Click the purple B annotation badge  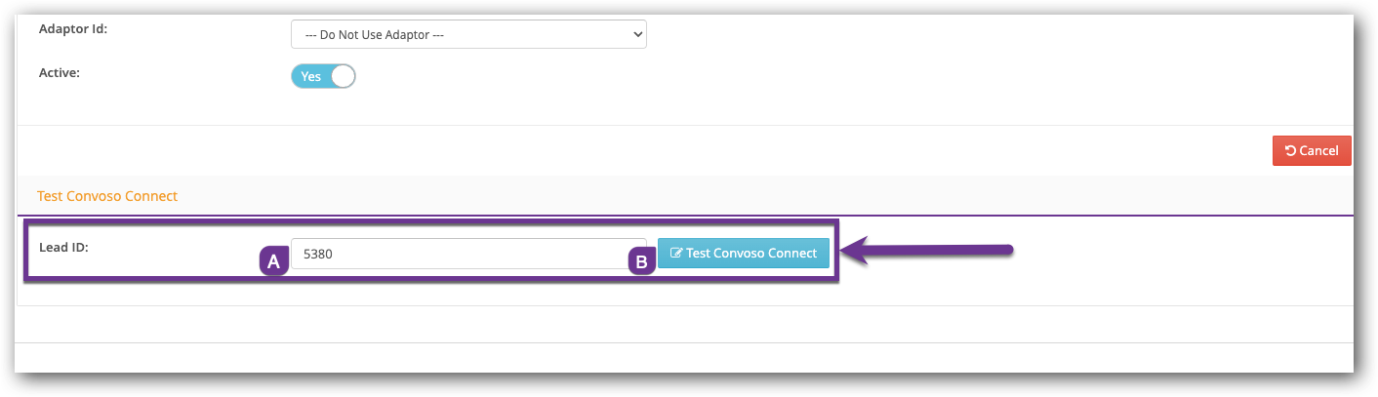click(641, 261)
